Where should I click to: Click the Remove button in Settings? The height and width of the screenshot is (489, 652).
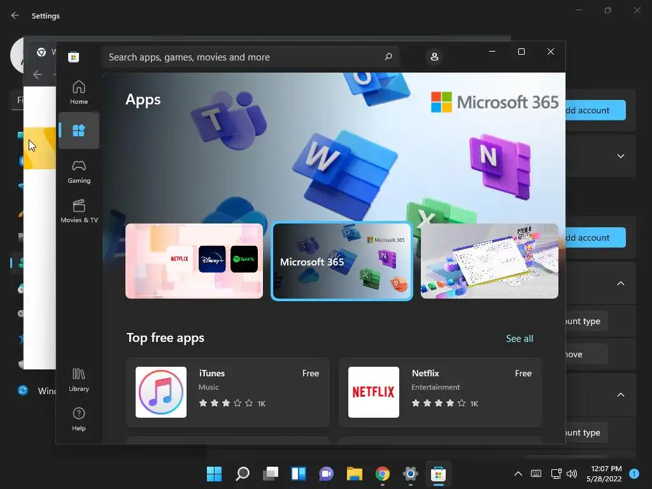coord(586,354)
